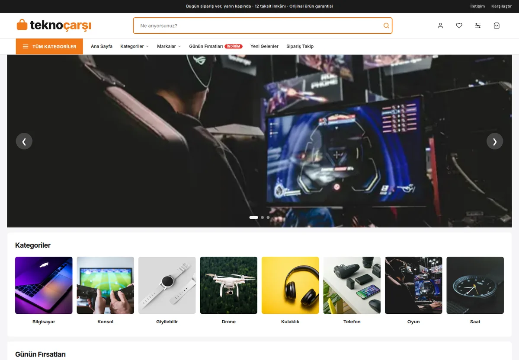Go to next banner slide arrow
Image resolution: width=519 pixels, height=360 pixels.
pyautogui.click(x=495, y=141)
